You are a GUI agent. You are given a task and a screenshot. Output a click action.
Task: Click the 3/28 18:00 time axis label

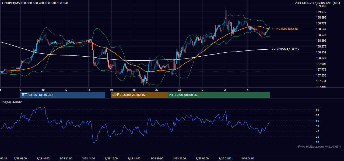click(x=134, y=159)
